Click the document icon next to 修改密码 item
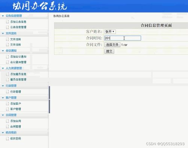This screenshot has height=148, width=188. [8, 139]
